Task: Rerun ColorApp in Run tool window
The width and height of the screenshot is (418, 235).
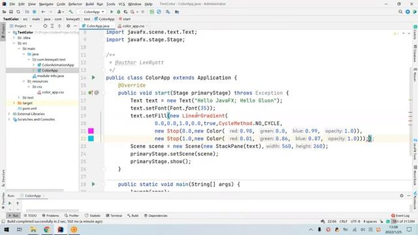Action: pyautogui.click(x=10, y=203)
